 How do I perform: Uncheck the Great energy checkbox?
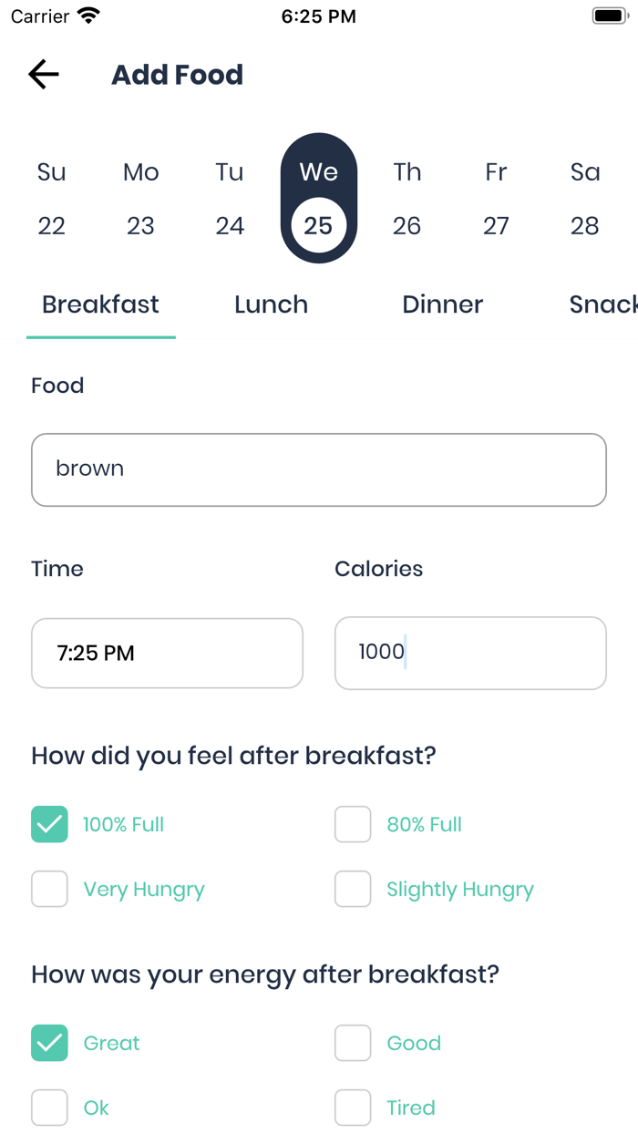click(x=50, y=1043)
